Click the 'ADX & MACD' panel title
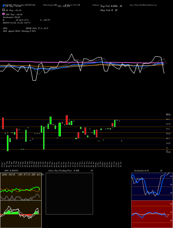 (x=11, y=171)
